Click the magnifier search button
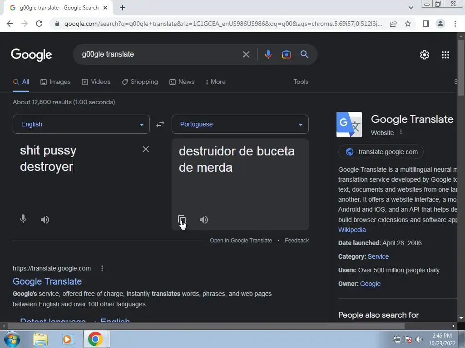 pyautogui.click(x=304, y=54)
